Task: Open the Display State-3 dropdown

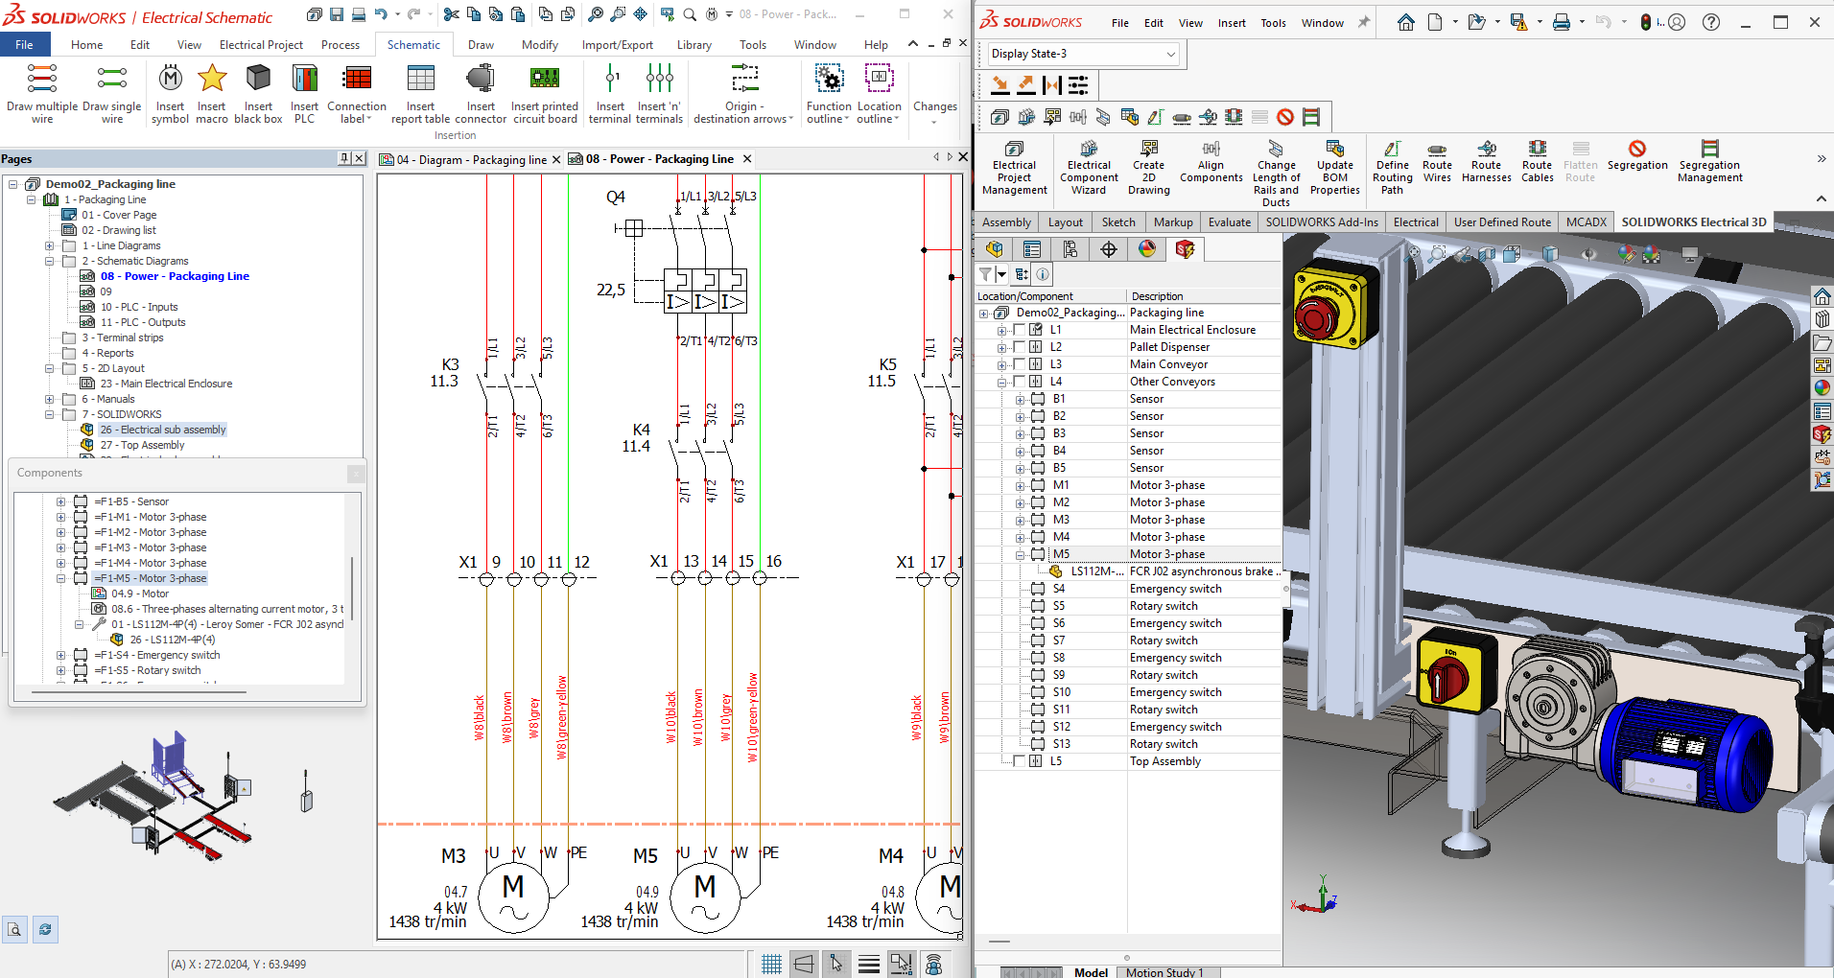Action: point(1170,54)
